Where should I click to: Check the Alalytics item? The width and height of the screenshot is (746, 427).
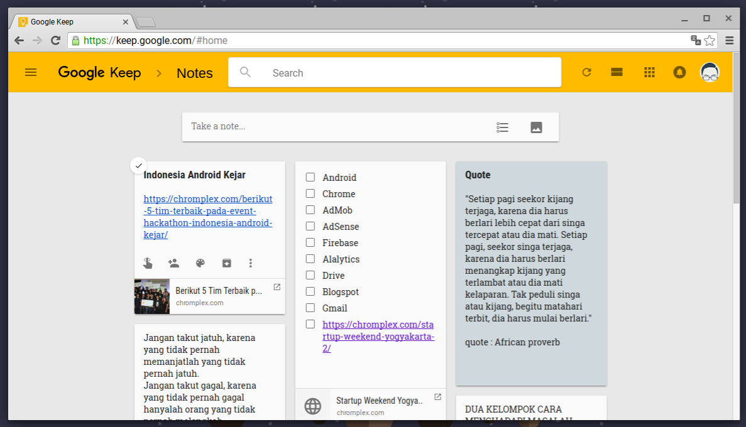[x=310, y=259]
